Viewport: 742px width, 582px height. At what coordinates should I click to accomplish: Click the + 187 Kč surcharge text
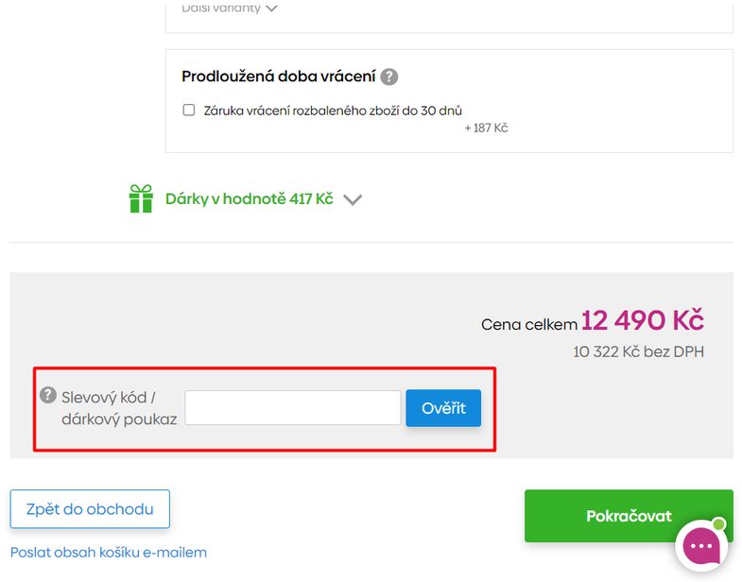tap(486, 128)
